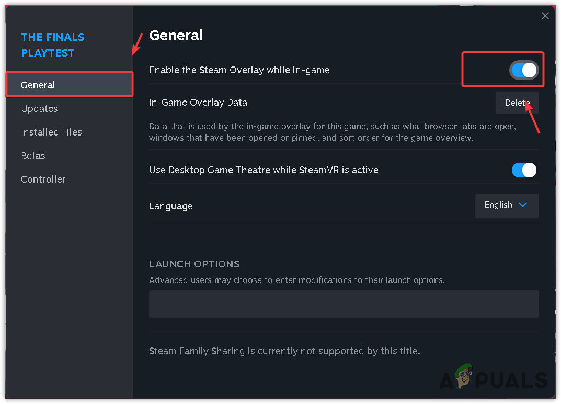The width and height of the screenshot is (561, 404).
Task: Click inside the launch options text field
Action: (x=344, y=304)
